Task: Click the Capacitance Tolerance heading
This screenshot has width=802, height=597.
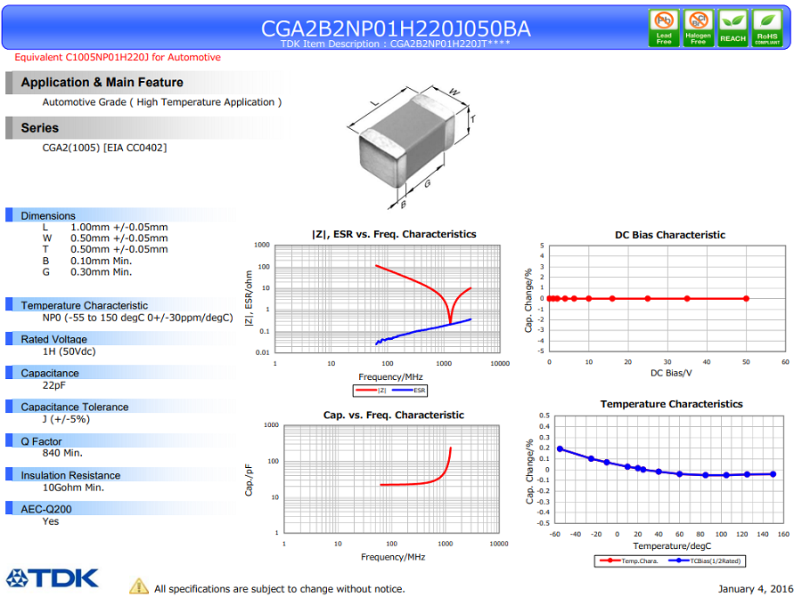Action: [x=75, y=407]
